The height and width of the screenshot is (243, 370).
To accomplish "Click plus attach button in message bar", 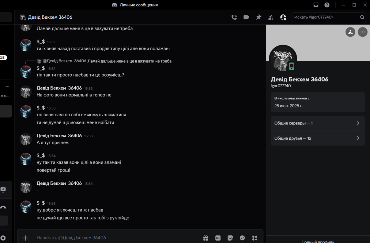I will coord(26,238).
